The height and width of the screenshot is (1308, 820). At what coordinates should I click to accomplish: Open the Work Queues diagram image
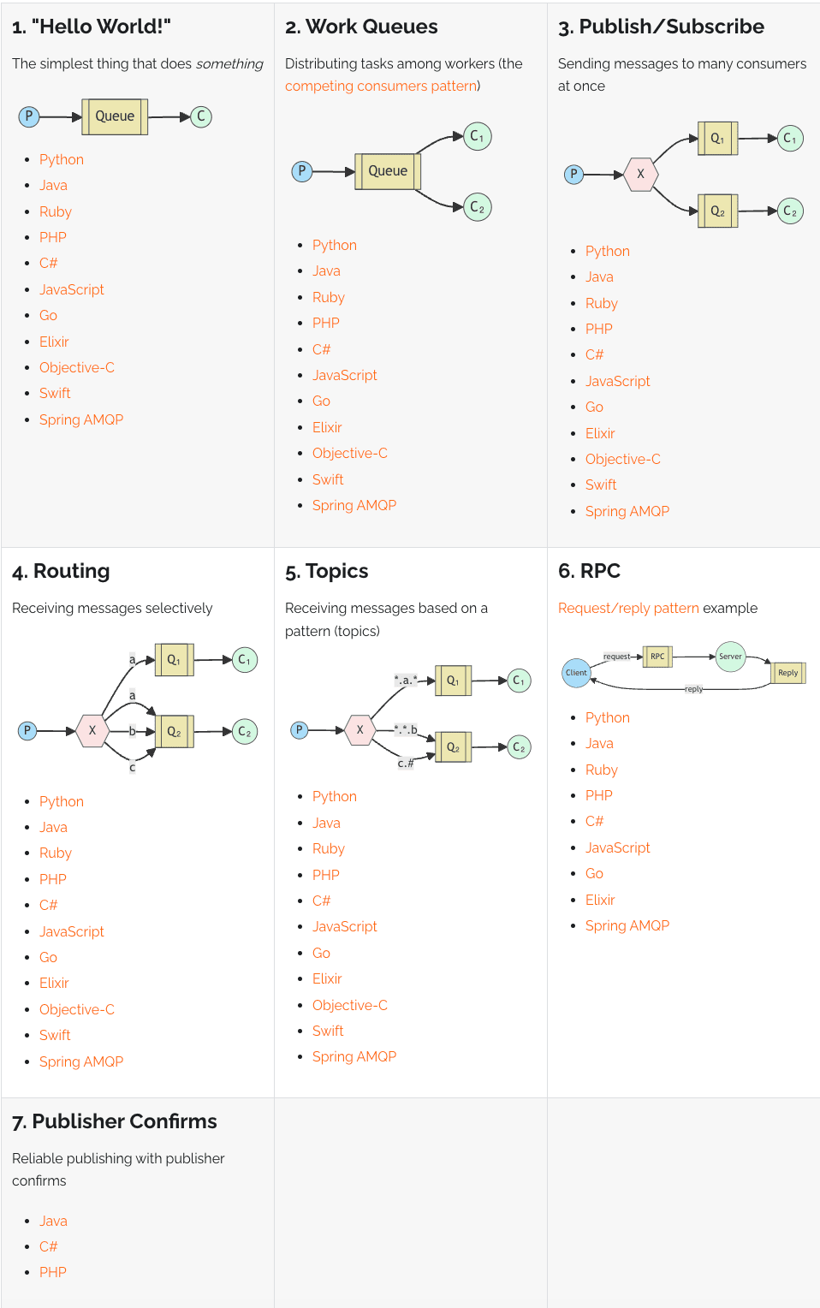pyautogui.click(x=392, y=171)
